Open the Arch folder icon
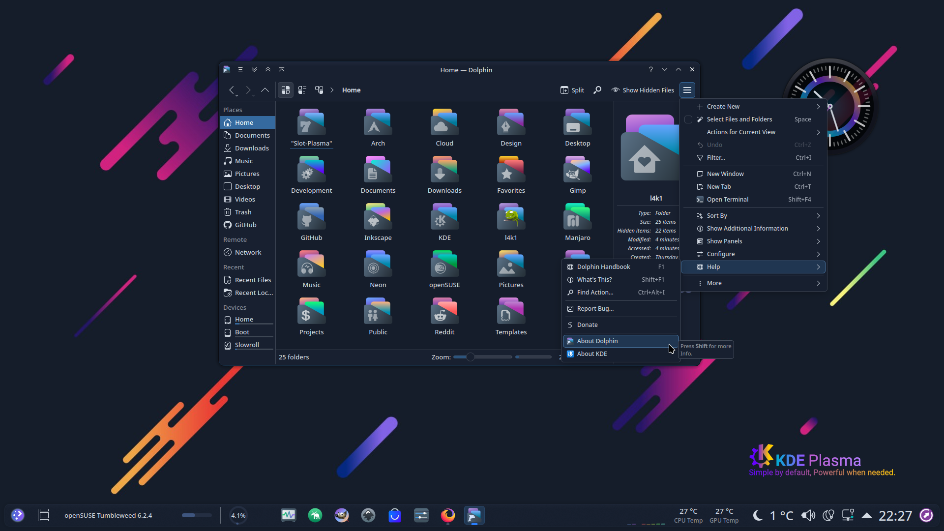Viewport: 944px width, 531px height. (x=378, y=123)
